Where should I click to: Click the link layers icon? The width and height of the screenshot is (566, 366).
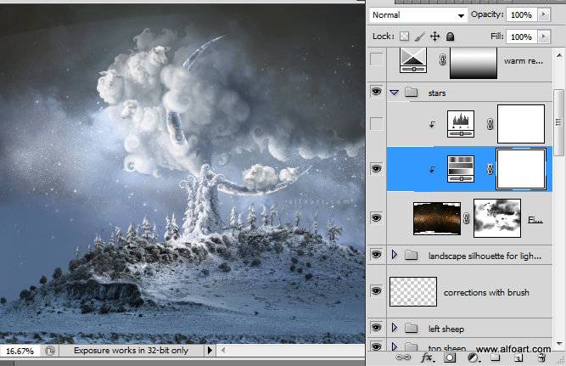(403, 358)
